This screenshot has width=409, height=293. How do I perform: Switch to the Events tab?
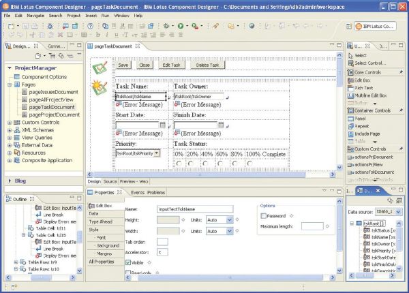coord(138,192)
